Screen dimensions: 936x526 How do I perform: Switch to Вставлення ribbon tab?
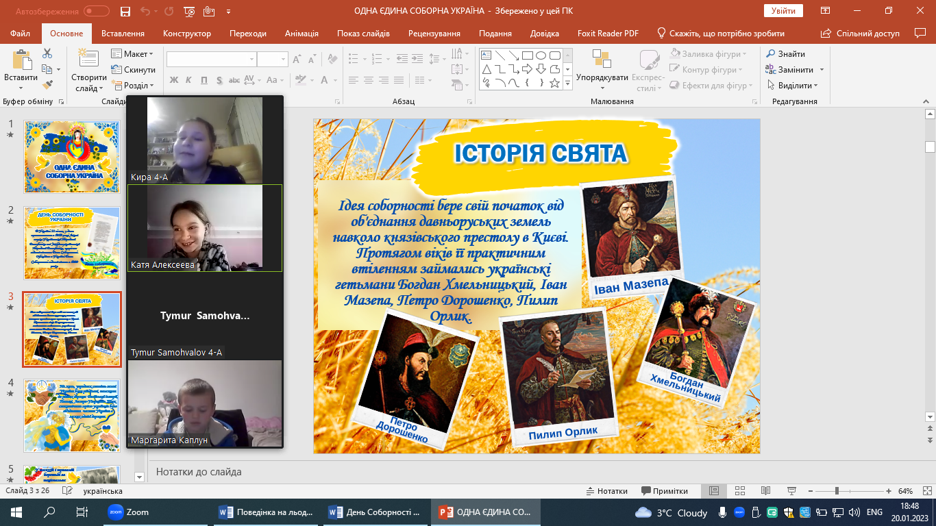(x=123, y=33)
